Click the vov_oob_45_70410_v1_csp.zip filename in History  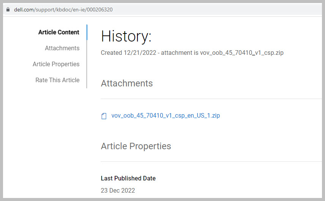241,53
